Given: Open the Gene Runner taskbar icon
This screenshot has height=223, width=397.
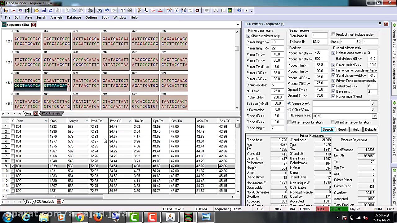Looking at the screenshot, I should click(x=188, y=217).
